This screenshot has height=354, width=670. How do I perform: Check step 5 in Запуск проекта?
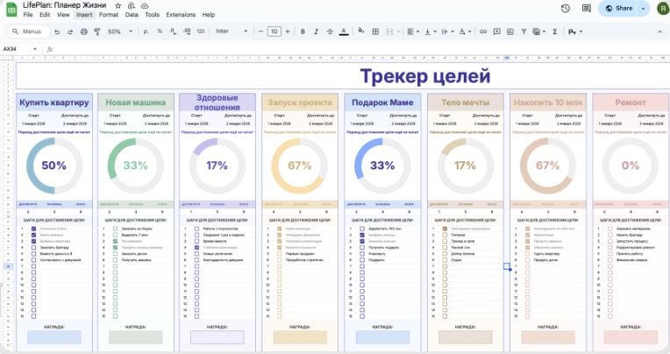pos(279,253)
